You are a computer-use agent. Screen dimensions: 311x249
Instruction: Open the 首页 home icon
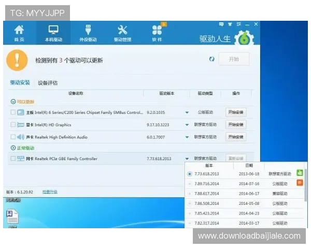pyautogui.click(x=19, y=30)
